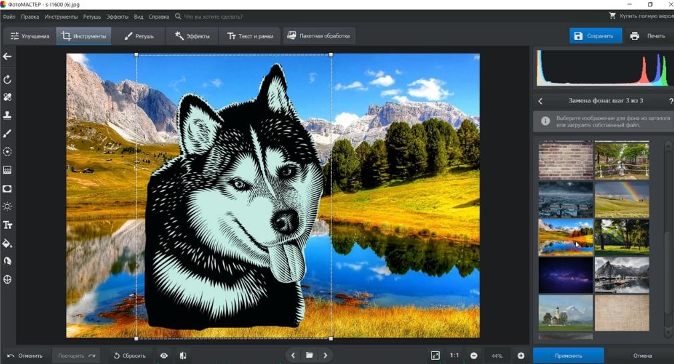
Task: Go to next image with right chevron
Action: 325,356
